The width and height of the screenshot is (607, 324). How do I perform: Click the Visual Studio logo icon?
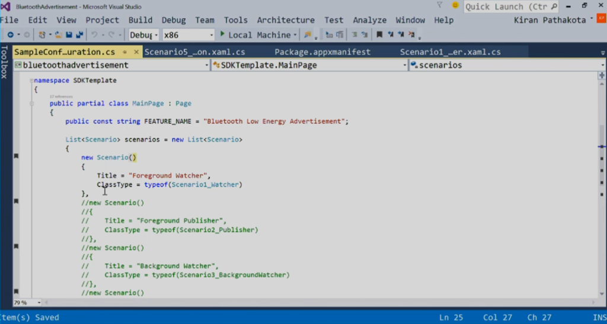point(5,7)
